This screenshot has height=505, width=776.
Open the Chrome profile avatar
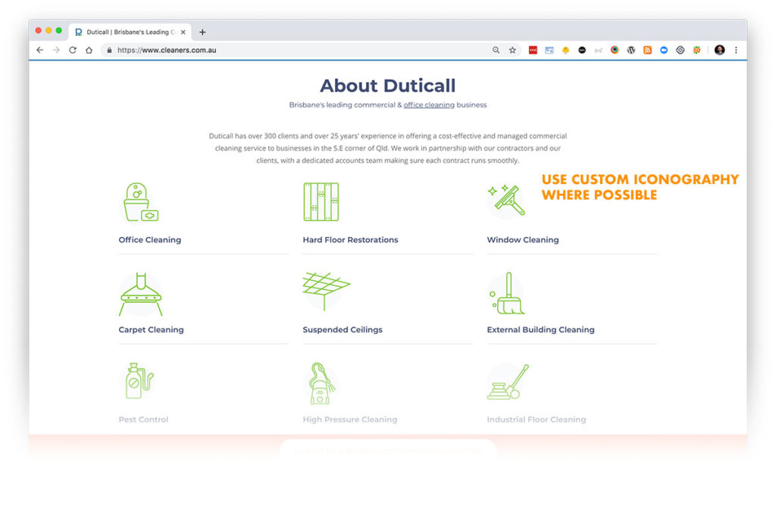[x=720, y=50]
